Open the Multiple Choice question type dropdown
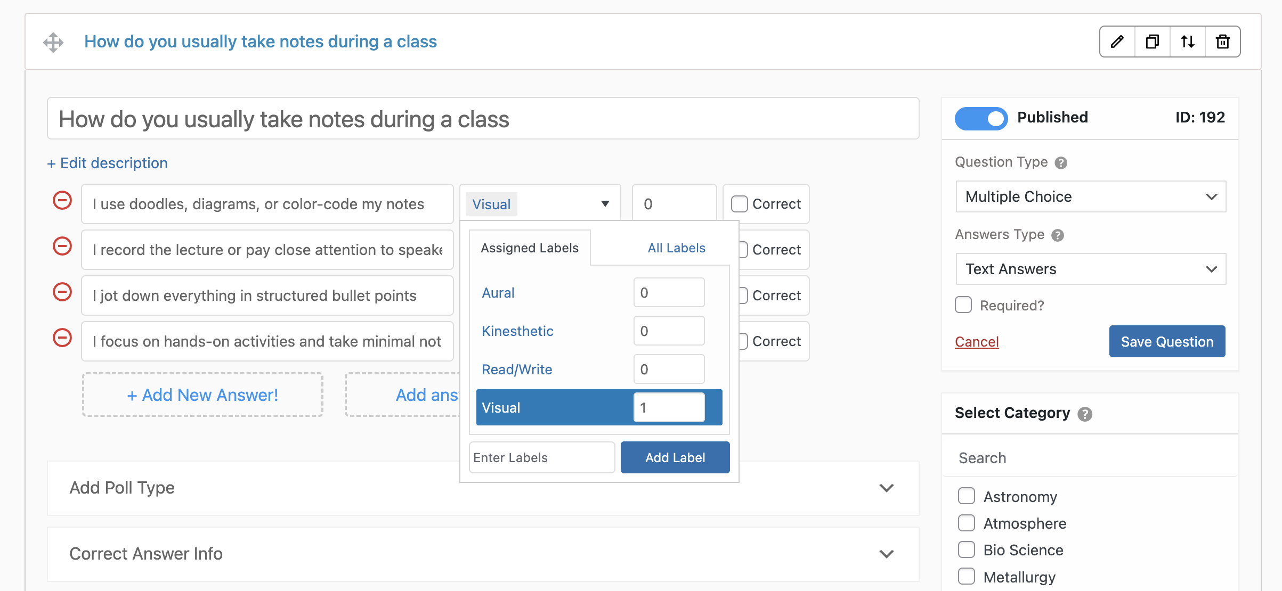Viewport: 1282px width, 591px height. pos(1091,196)
